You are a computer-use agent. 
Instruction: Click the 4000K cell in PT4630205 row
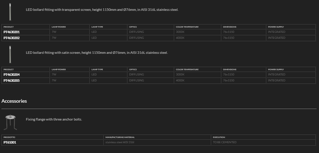pyautogui.click(x=180, y=80)
